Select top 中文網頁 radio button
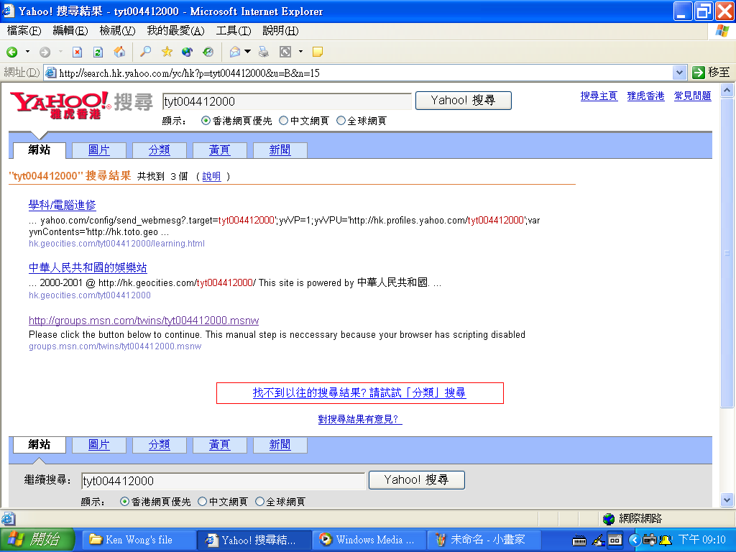This screenshot has width=736, height=552. pos(283,121)
